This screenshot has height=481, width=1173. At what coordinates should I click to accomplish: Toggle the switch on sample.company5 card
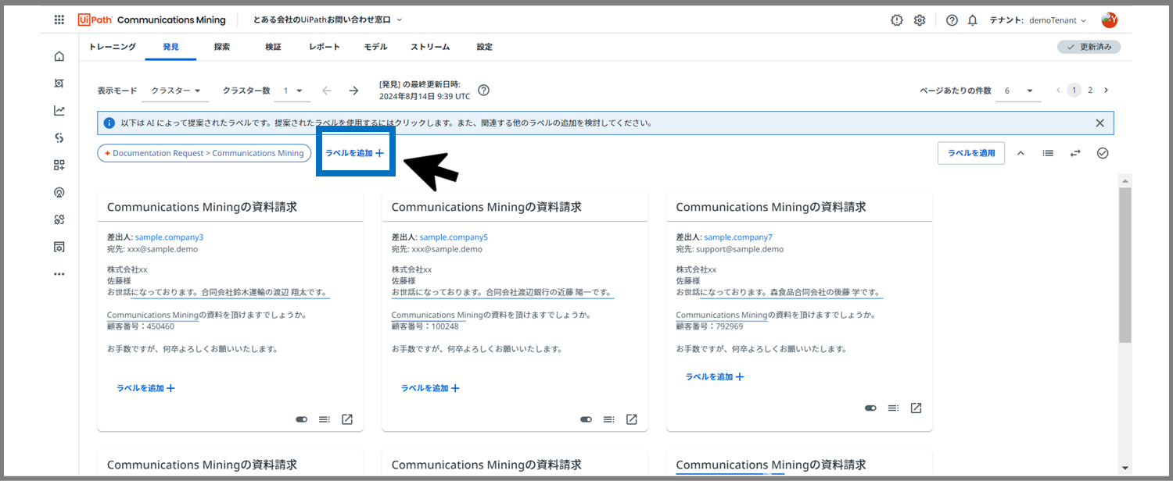click(x=586, y=419)
